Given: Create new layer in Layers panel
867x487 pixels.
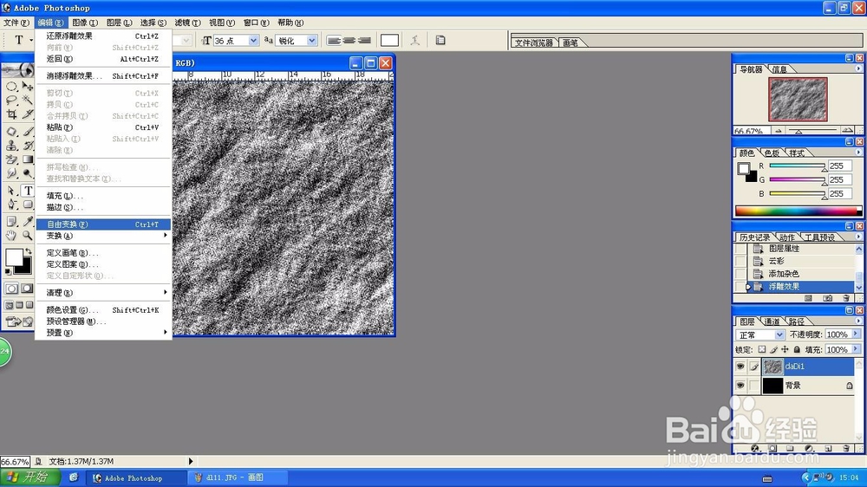Looking at the screenshot, I should tap(828, 448).
